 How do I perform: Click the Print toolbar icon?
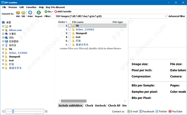(x=30, y=12)
